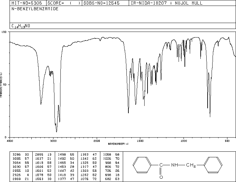Select the left benzene ring of the structure
This screenshot has height=182, width=236.
(142, 165)
